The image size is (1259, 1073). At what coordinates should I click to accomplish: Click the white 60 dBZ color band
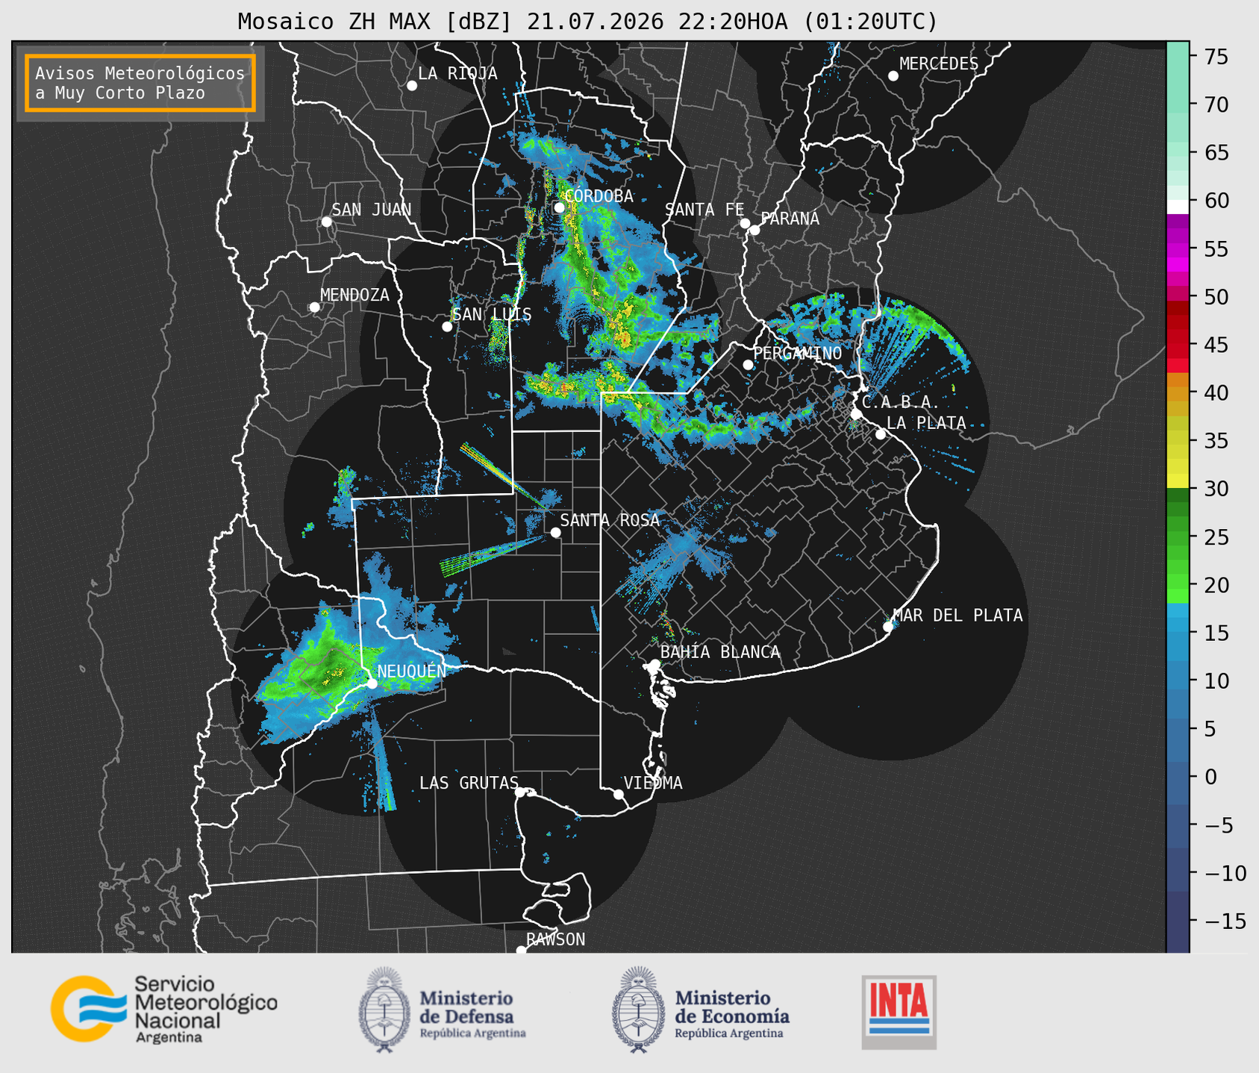pyautogui.click(x=1178, y=207)
